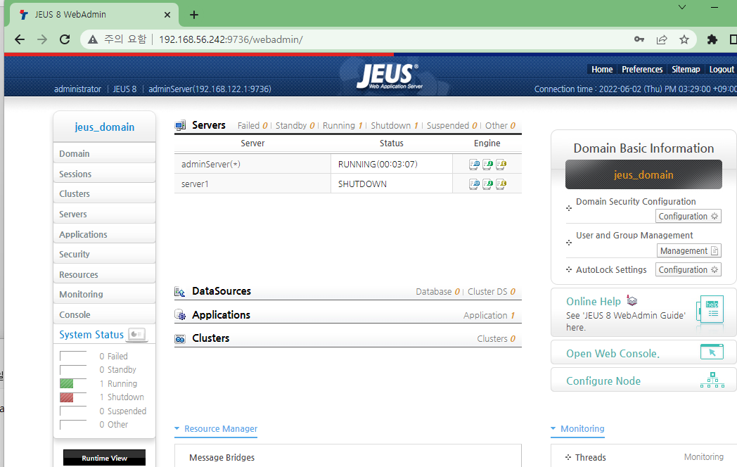737x467 pixels.
Task: Click AutoLock Settings Configuration button
Action: tap(688, 269)
